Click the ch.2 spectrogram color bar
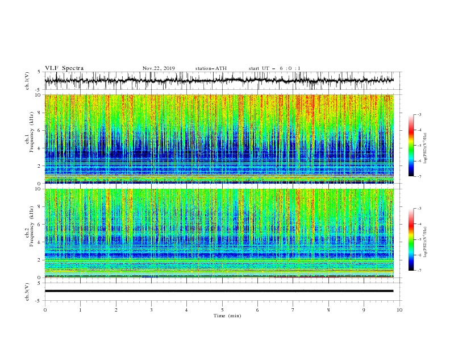The height and width of the screenshot is (348, 450). click(x=411, y=239)
